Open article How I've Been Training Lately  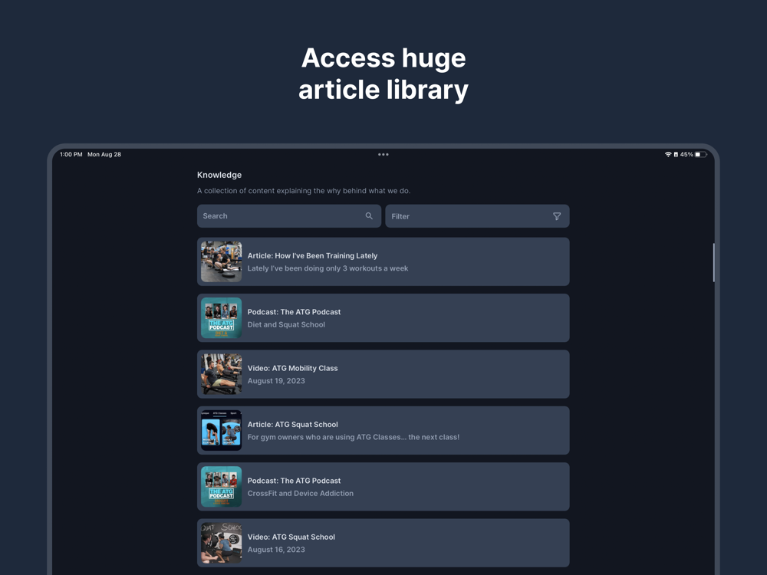pos(383,261)
